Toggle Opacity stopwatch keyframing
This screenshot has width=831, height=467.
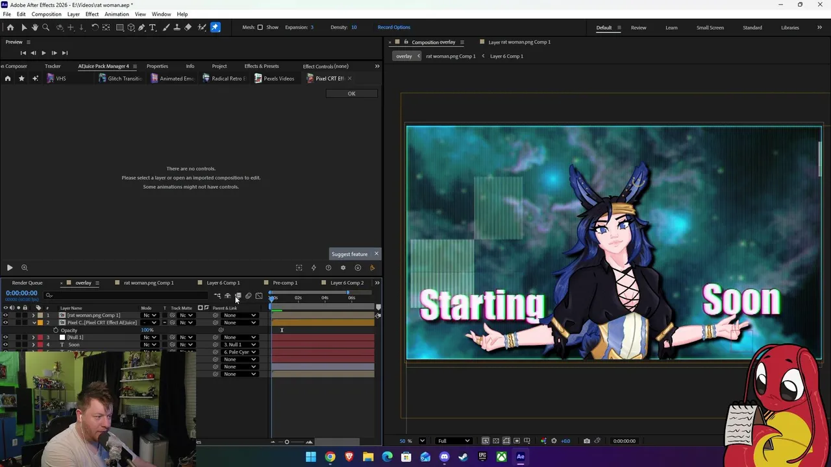(x=55, y=330)
